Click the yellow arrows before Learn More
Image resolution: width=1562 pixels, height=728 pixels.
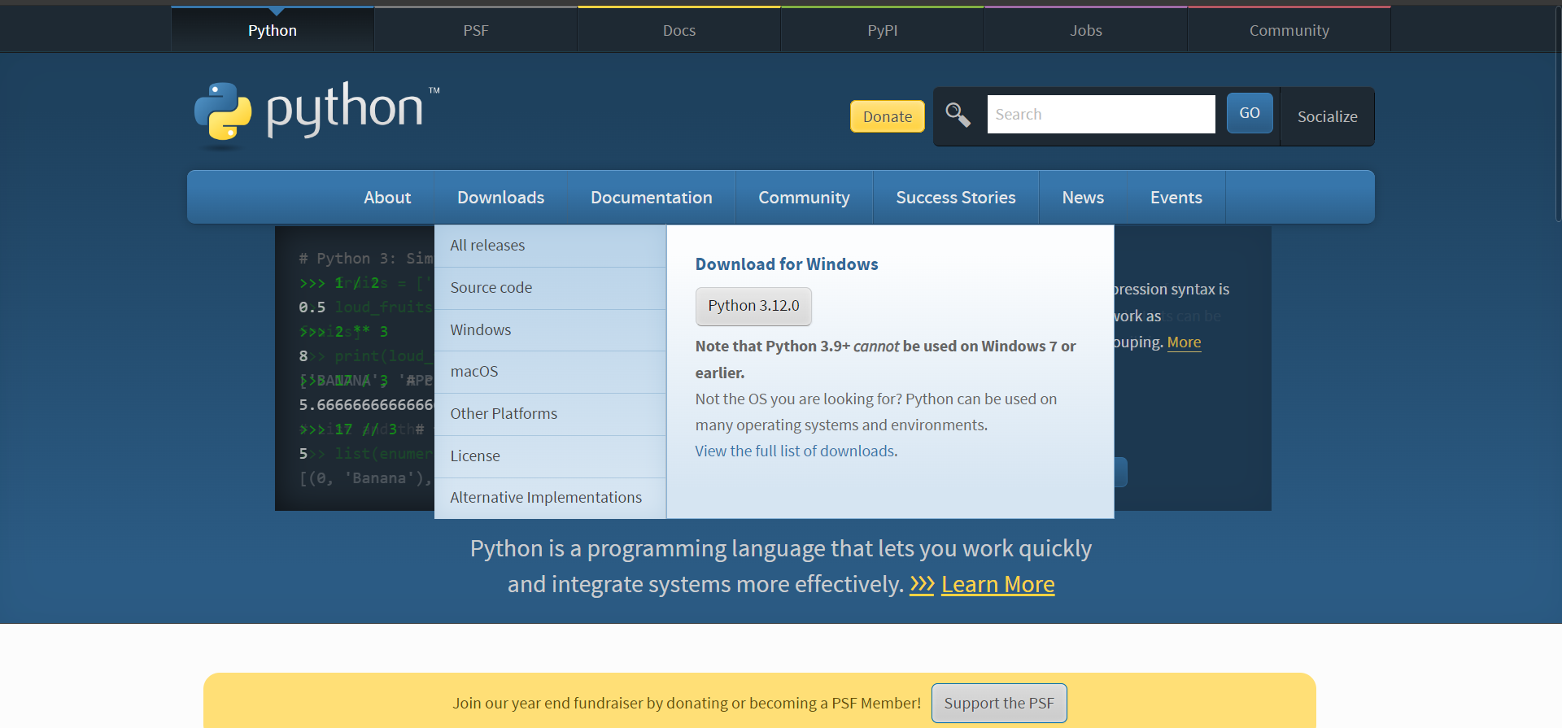pos(922,584)
